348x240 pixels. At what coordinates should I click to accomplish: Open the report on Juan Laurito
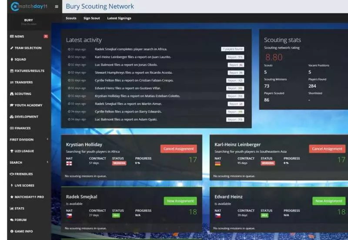tap(235, 57)
